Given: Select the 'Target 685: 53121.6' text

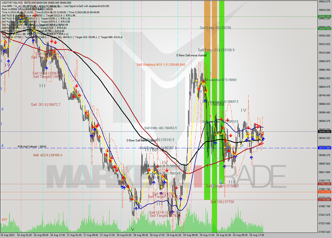Looking at the screenshot, I should (x=111, y=37).
